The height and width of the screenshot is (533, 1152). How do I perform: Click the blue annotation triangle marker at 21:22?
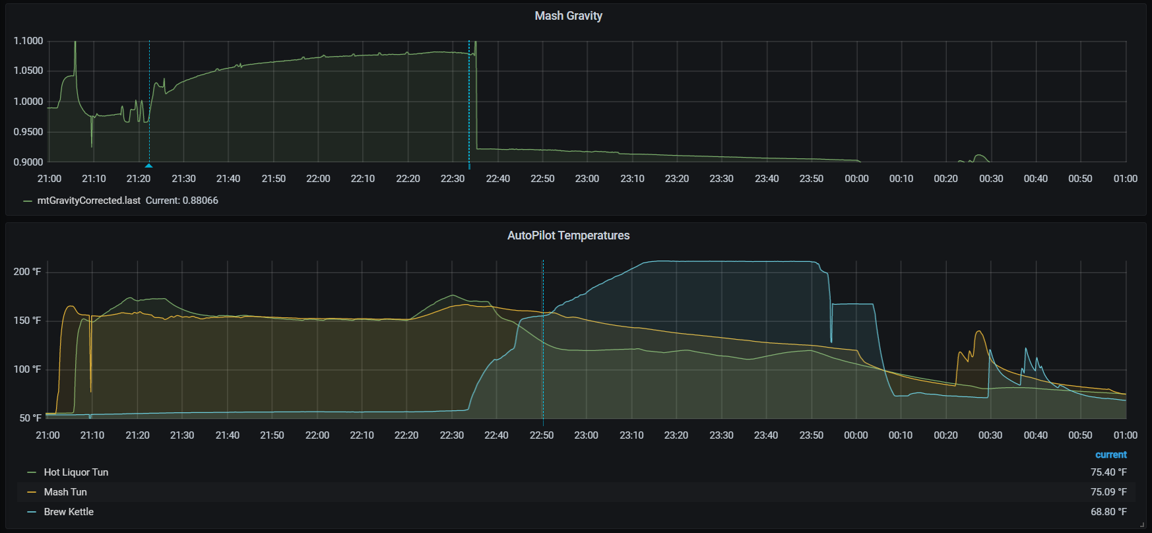(148, 166)
